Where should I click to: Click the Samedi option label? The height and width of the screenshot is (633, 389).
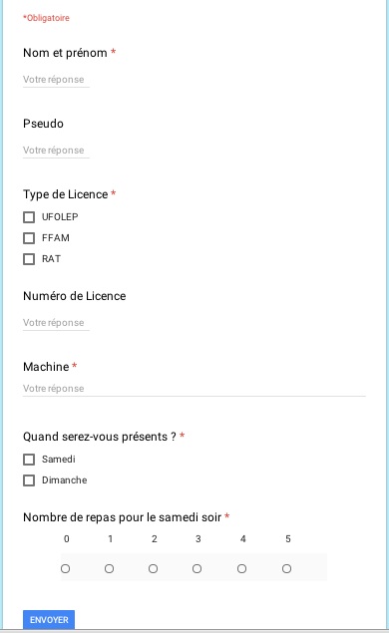click(x=59, y=460)
